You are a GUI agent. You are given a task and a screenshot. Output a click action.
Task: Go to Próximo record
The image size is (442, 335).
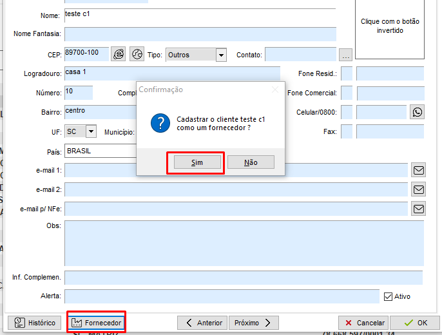click(255, 323)
